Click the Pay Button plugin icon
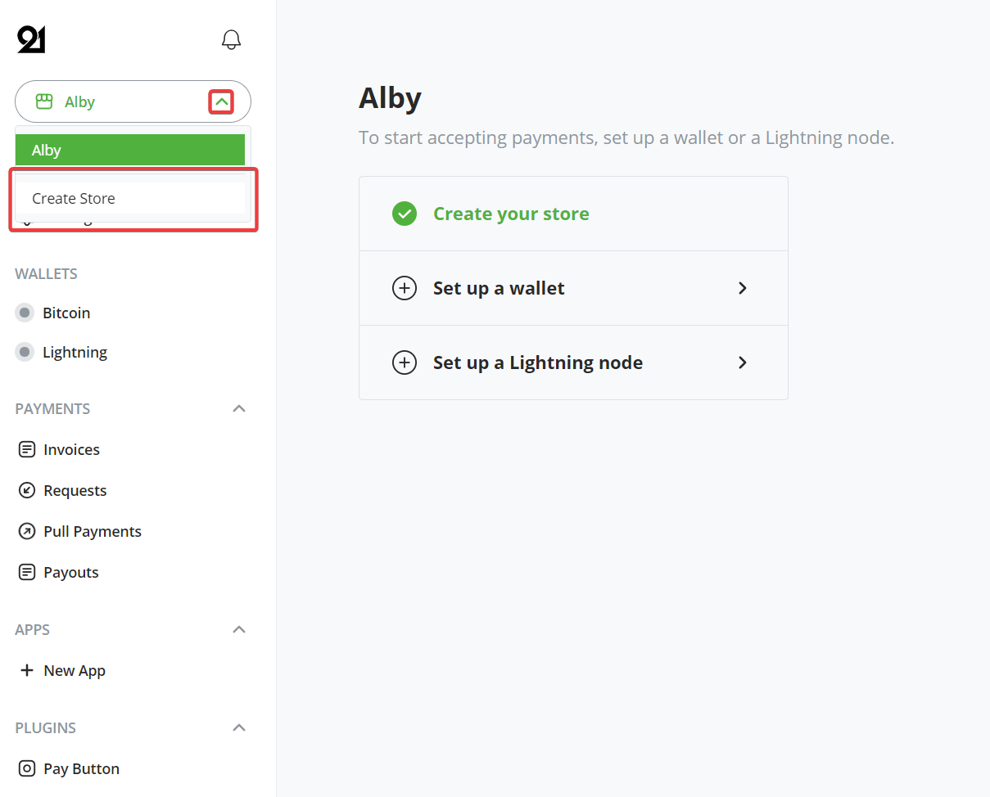 (27, 768)
